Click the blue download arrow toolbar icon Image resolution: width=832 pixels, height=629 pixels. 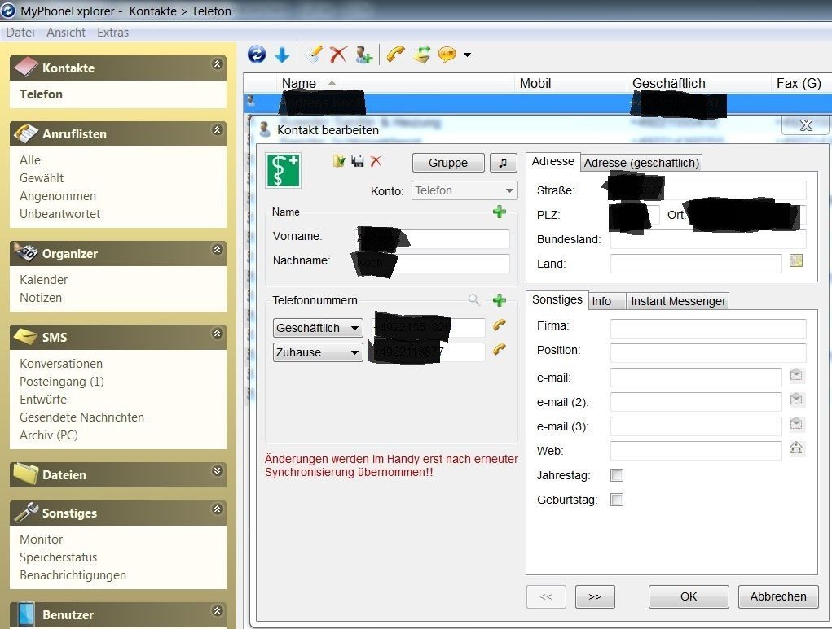click(282, 55)
